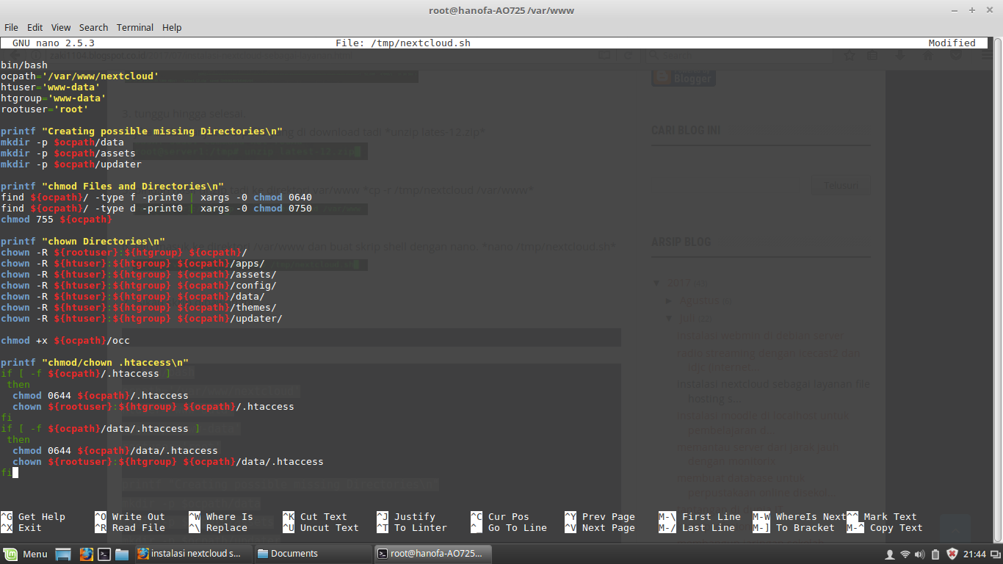This screenshot has height=564, width=1003.
Task: Click the 'First Line' nano shortcut
Action: (700, 516)
